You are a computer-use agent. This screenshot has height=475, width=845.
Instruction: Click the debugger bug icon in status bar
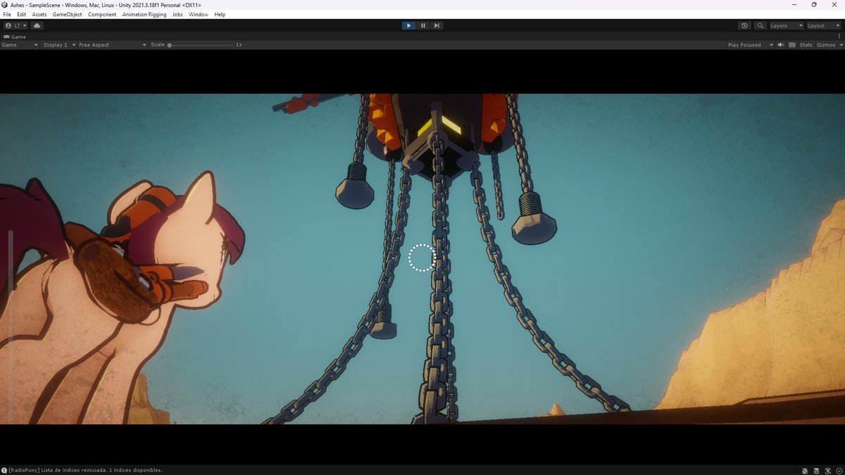tap(805, 470)
